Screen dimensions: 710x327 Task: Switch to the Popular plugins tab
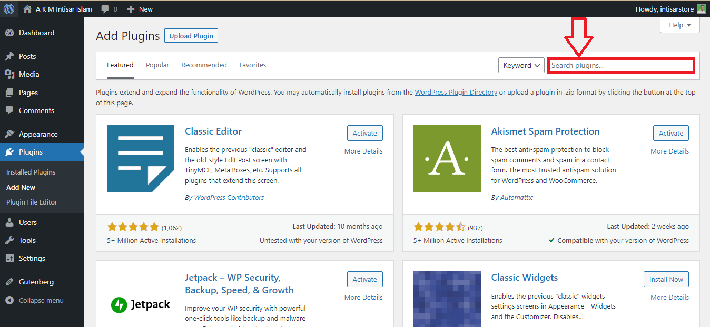157,65
